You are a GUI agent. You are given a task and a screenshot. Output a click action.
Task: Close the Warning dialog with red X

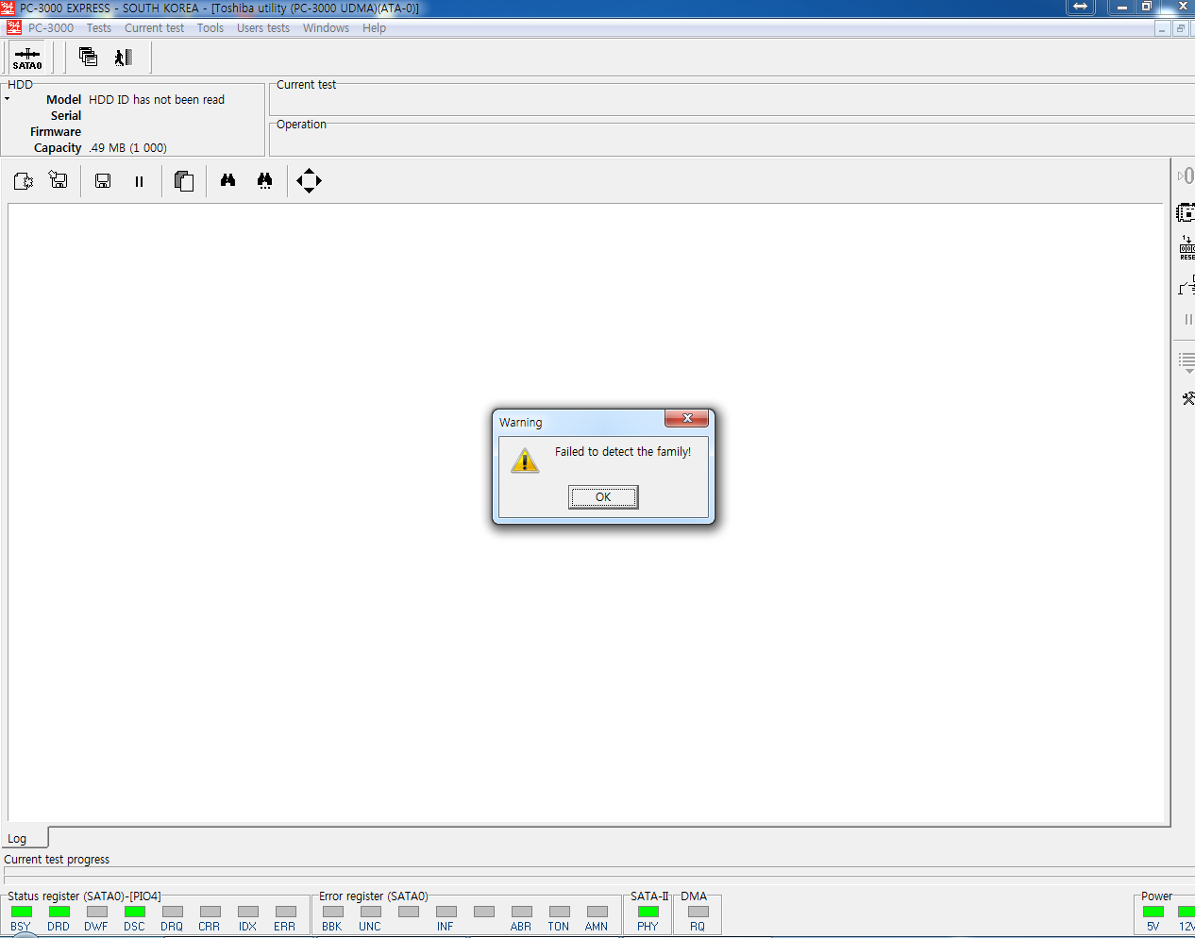point(687,418)
